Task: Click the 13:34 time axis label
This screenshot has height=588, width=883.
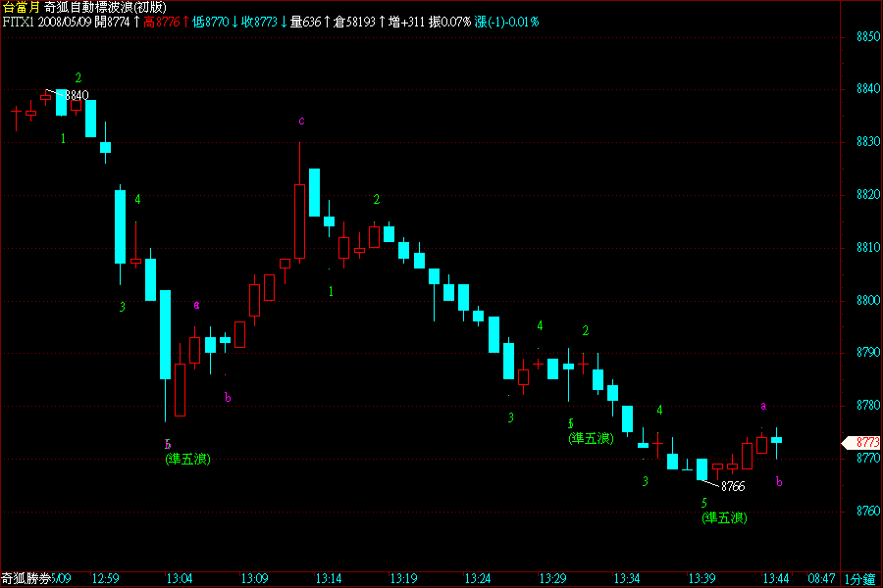Action: pyautogui.click(x=627, y=578)
